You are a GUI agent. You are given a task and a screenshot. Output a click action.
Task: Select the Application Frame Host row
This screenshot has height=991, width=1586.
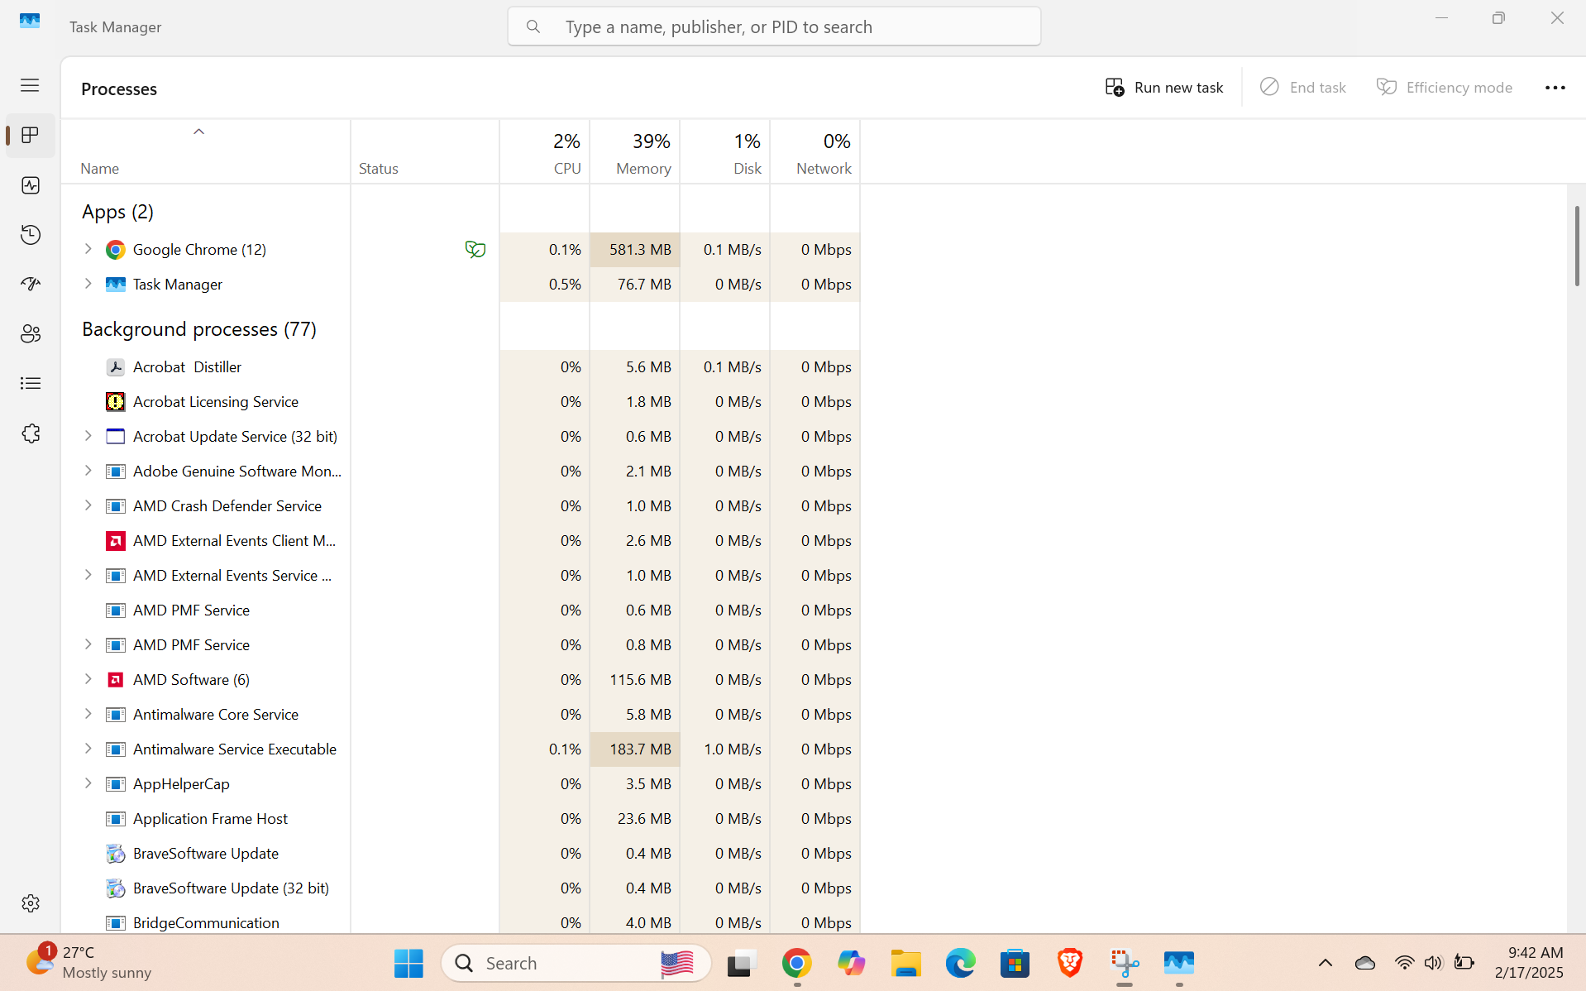tap(461, 818)
